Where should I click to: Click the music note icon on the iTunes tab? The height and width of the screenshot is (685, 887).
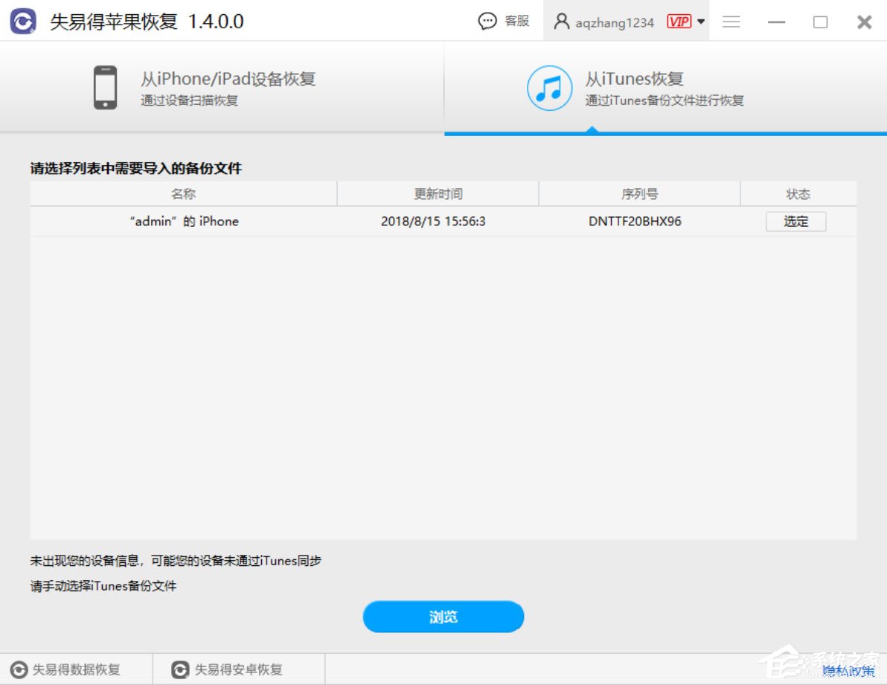tap(549, 87)
